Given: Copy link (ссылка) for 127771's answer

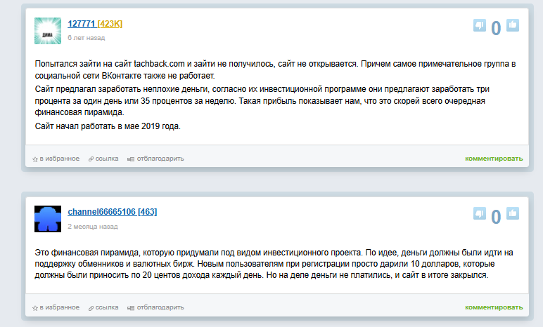Looking at the screenshot, I should 103,159.
